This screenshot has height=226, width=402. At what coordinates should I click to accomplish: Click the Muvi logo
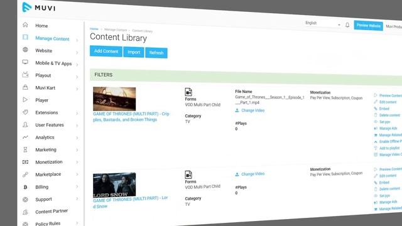coord(39,8)
